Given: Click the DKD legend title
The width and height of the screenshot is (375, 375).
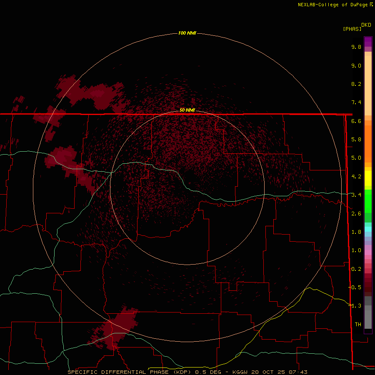Looking at the screenshot, I should 366,25.
